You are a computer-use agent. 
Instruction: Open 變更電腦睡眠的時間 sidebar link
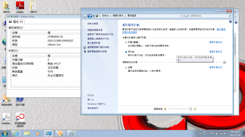[x=97, y=51]
